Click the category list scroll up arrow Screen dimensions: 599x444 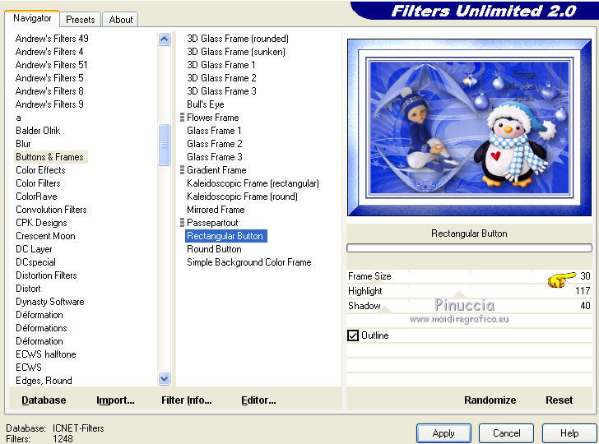(165, 39)
